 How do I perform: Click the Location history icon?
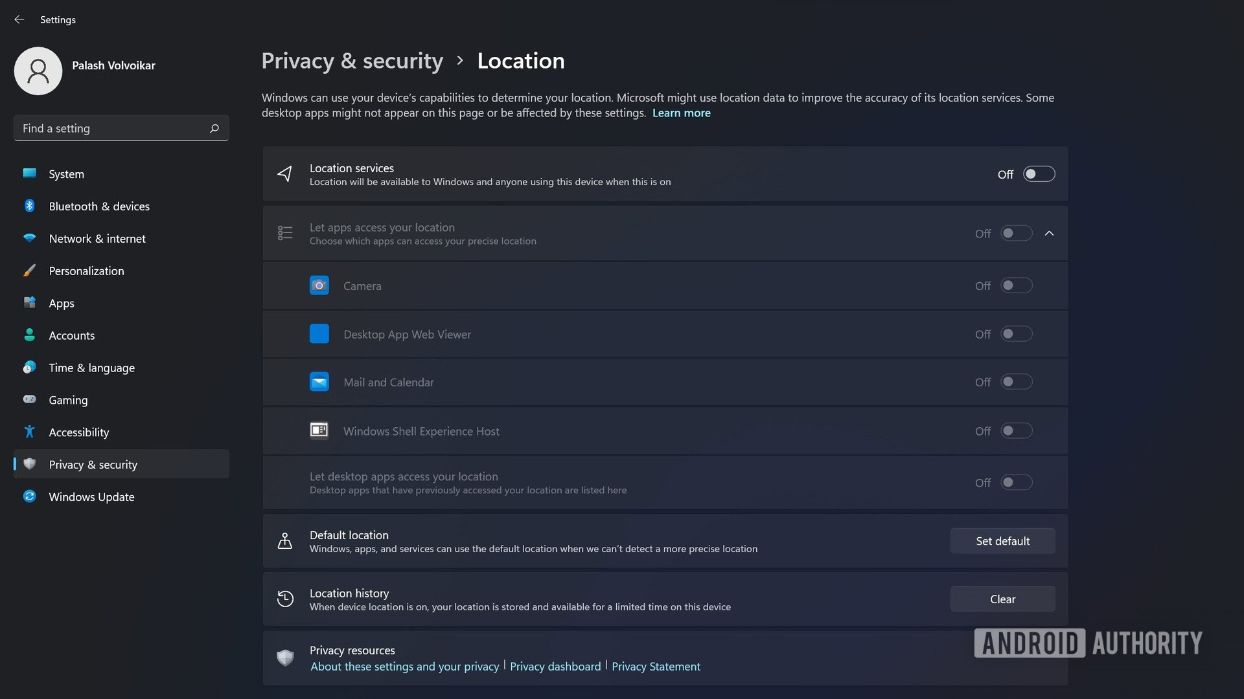pos(285,598)
